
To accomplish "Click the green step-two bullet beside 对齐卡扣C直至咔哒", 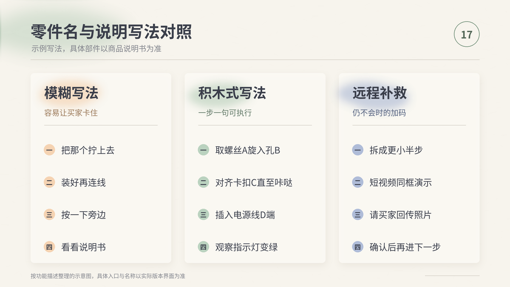I will pos(204,182).
